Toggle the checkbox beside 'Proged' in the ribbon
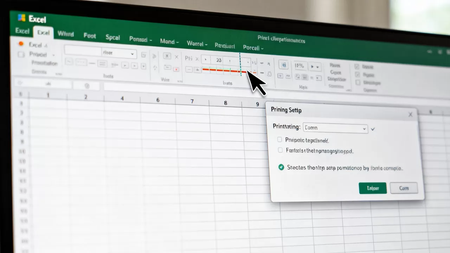 pos(21,54)
